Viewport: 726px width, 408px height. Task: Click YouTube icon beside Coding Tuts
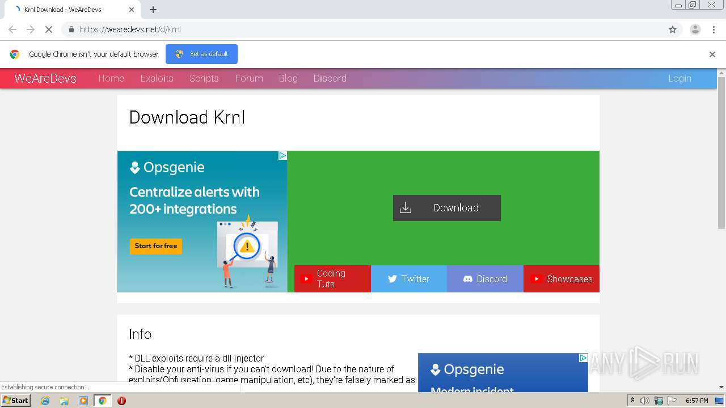pyautogui.click(x=306, y=279)
